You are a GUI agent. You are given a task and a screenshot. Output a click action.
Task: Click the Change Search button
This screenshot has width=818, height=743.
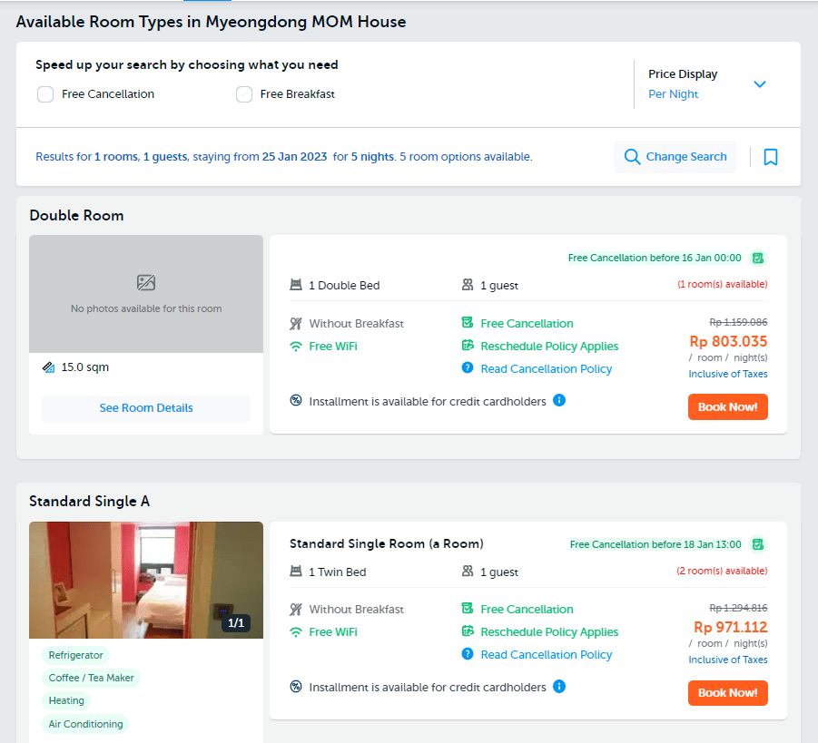675,157
